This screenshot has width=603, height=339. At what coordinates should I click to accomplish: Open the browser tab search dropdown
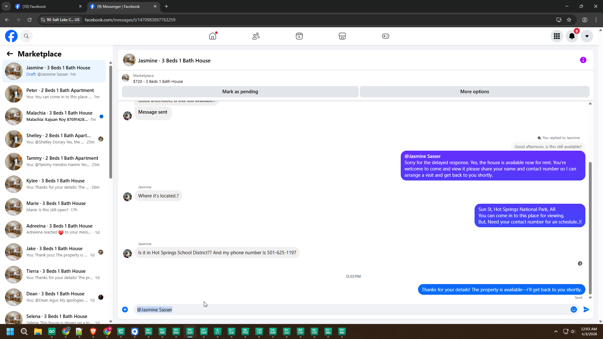pyautogui.click(x=6, y=6)
